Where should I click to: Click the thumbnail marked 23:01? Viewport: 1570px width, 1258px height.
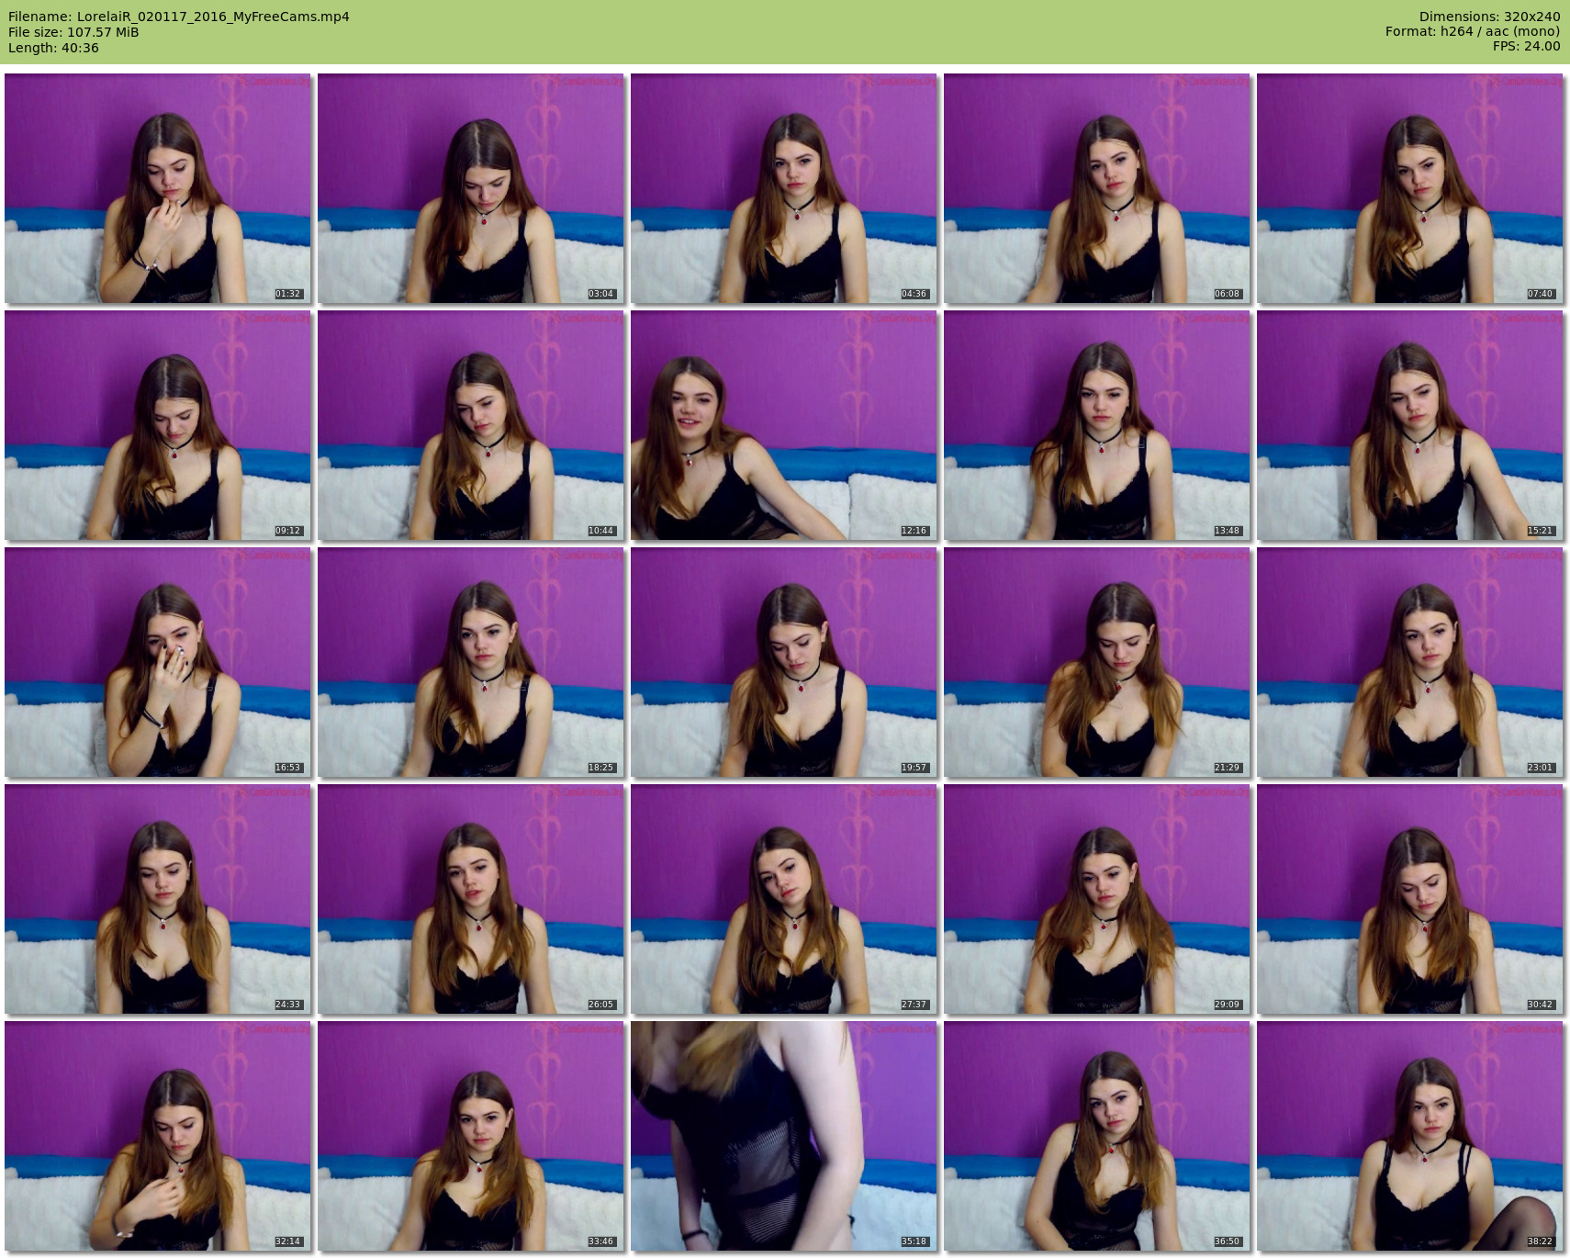click(x=1409, y=662)
